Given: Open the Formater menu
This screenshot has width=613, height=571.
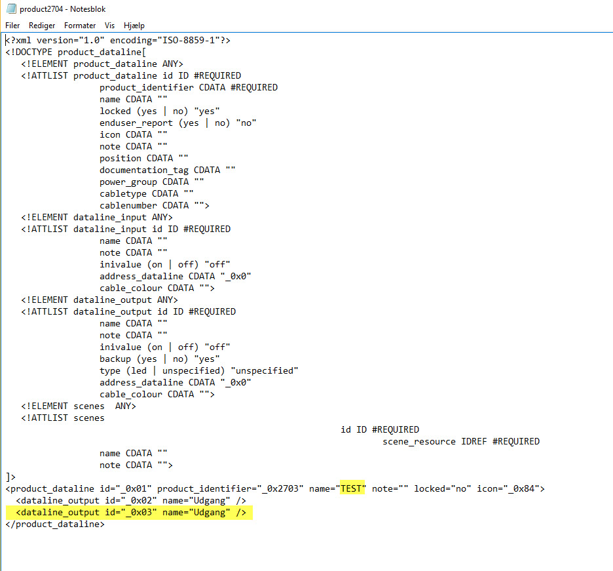Looking at the screenshot, I should click(x=80, y=26).
